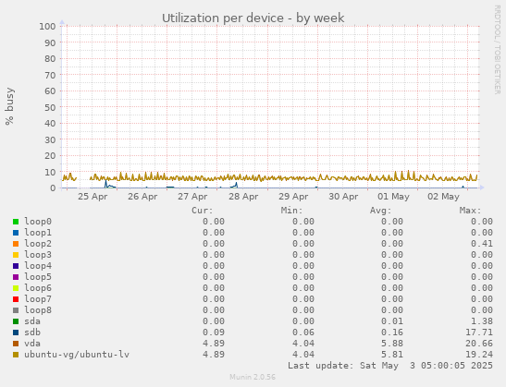Image resolution: width=506 pixels, height=387 pixels.
Task: Click the loop0 green color swatch
Action: 16,222
